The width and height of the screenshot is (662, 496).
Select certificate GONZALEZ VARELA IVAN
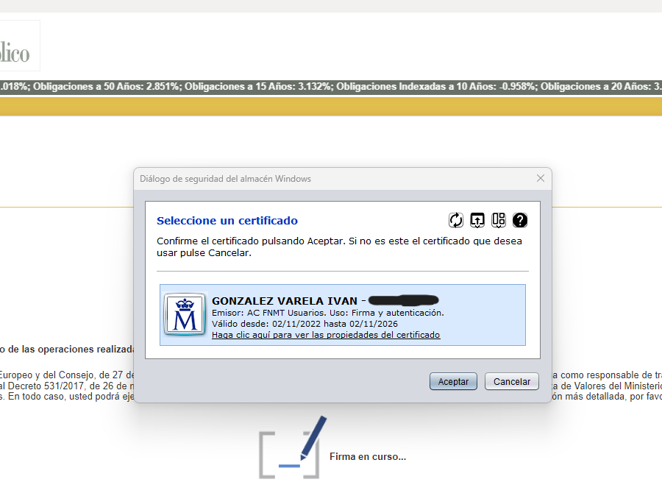coord(342,315)
